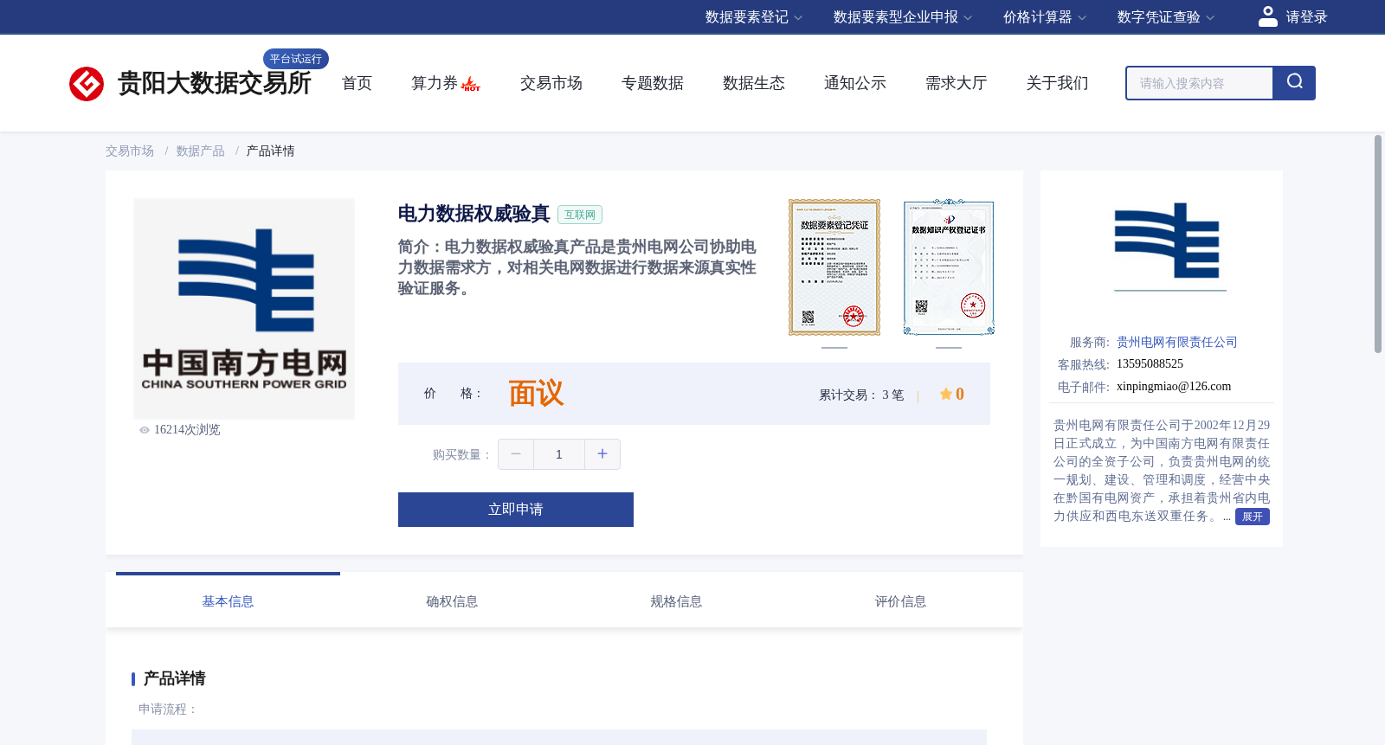The image size is (1385, 745).
Task: Click the 累计交易 3 笔 text
Action: pyautogui.click(x=861, y=395)
